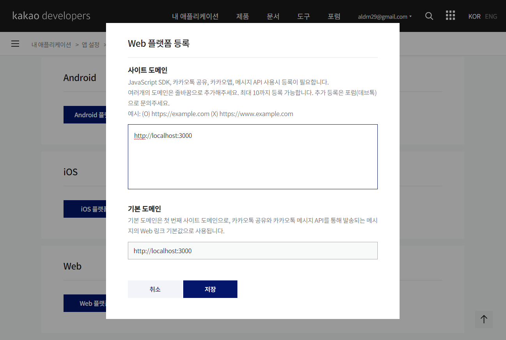Click 내 애플리케이션 breadcrumb link
The image size is (506, 340).
(51, 44)
